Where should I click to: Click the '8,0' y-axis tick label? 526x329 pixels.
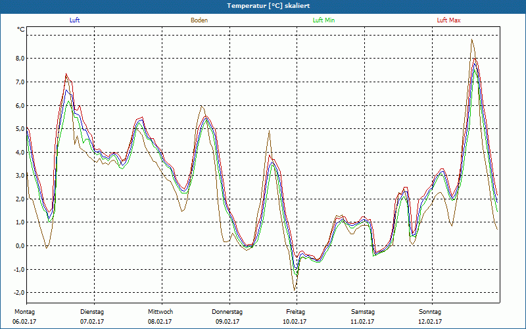20,59
